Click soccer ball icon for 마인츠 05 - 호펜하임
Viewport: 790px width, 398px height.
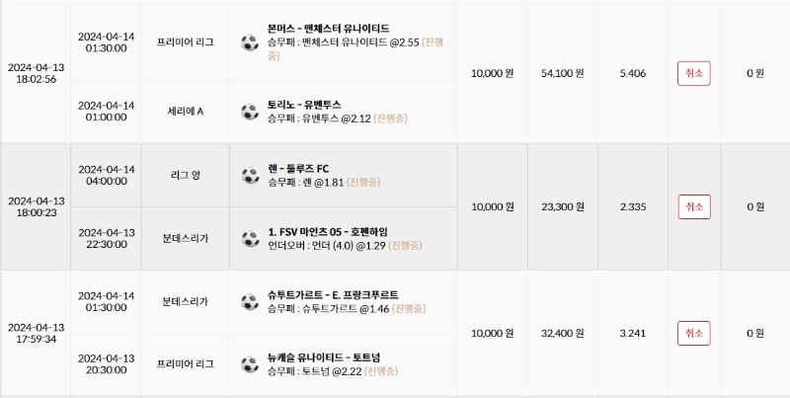(x=250, y=239)
